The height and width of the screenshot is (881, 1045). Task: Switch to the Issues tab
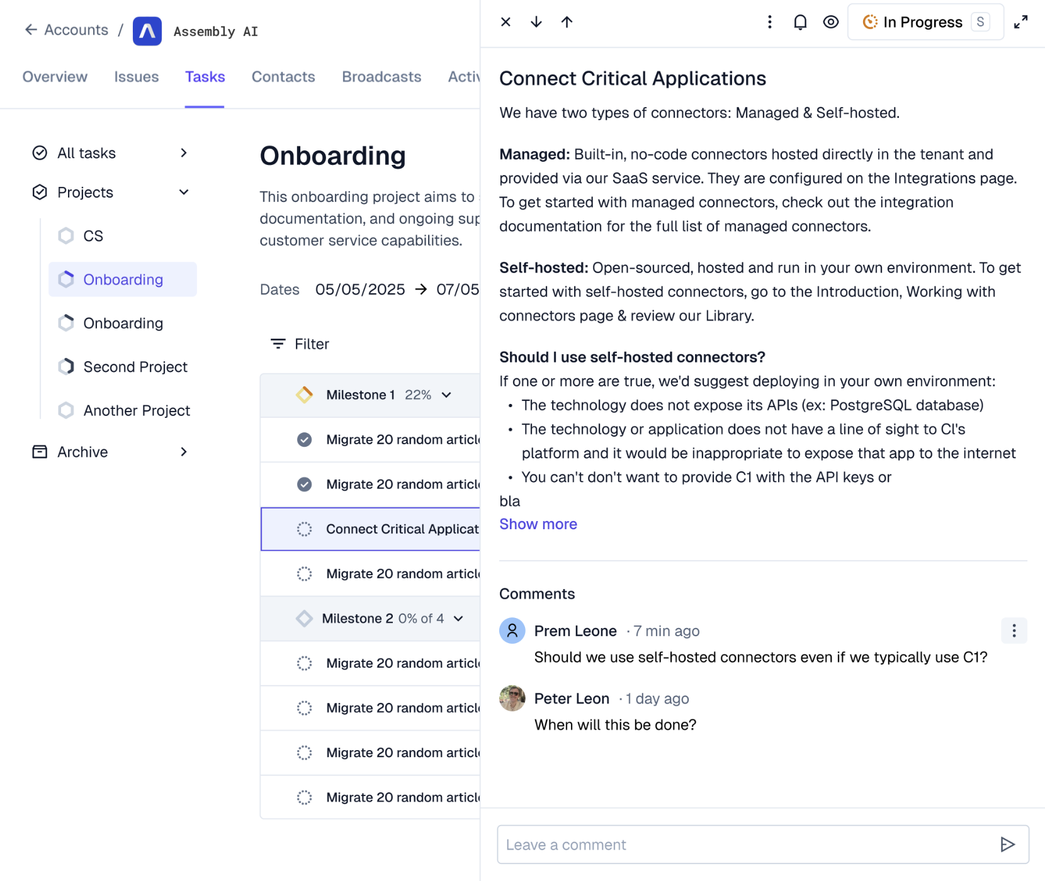[137, 77]
